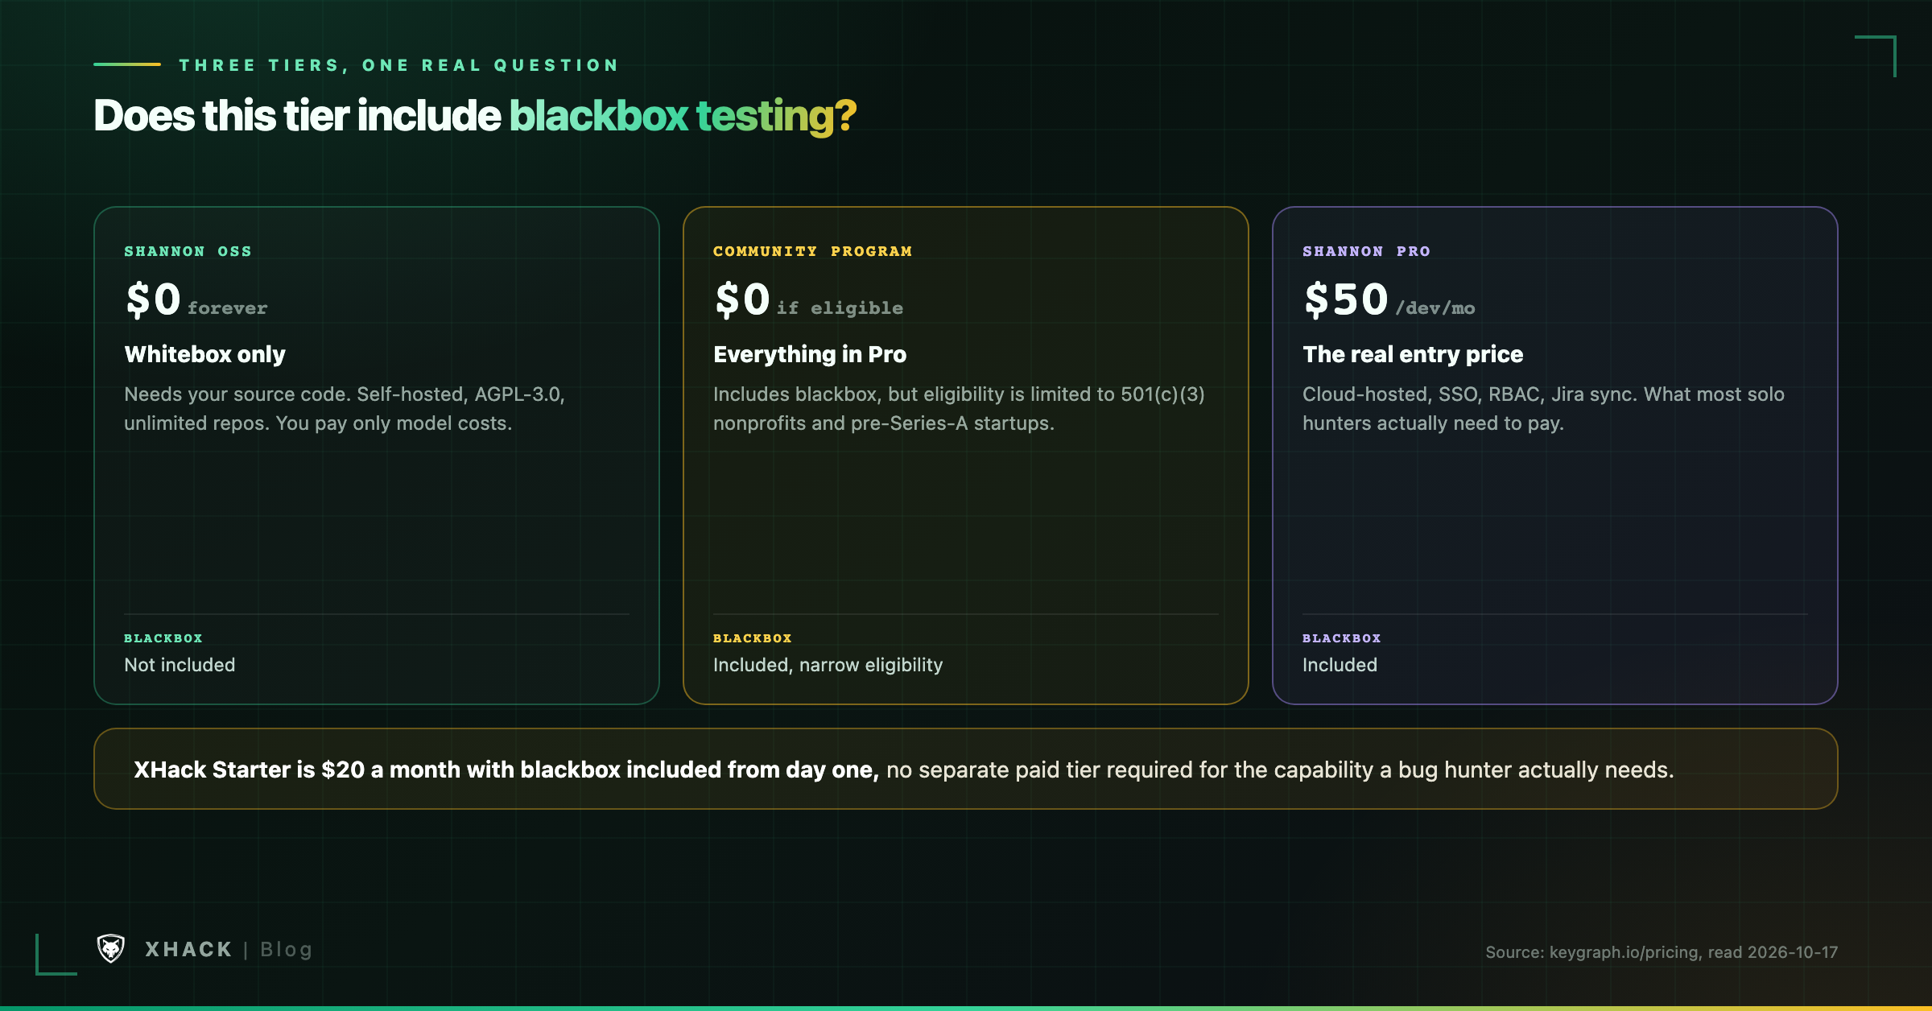
Task: Click the SHANNON PRO card label
Action: [1366, 251]
